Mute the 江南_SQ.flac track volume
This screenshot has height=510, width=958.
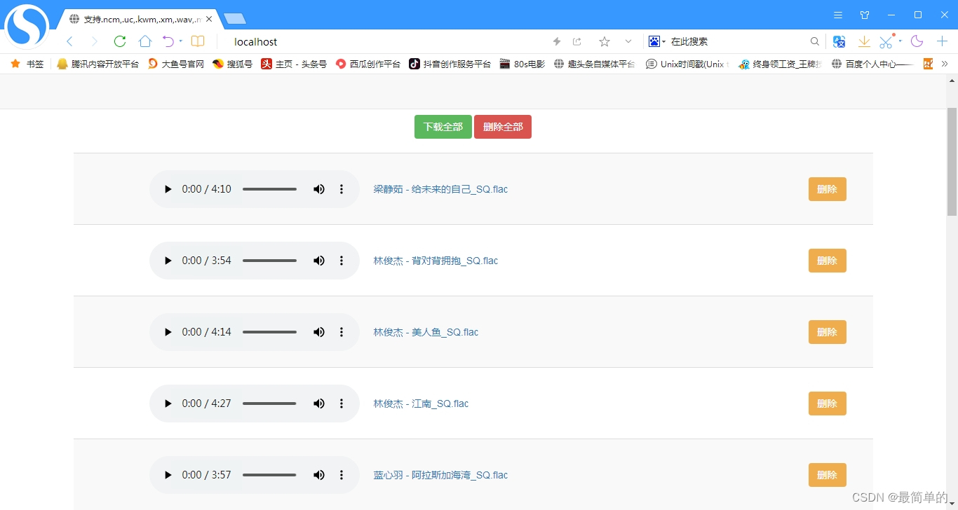pos(319,403)
